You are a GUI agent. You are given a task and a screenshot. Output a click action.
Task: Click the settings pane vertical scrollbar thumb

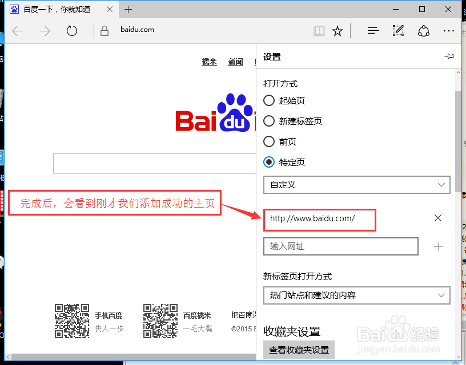[458, 142]
